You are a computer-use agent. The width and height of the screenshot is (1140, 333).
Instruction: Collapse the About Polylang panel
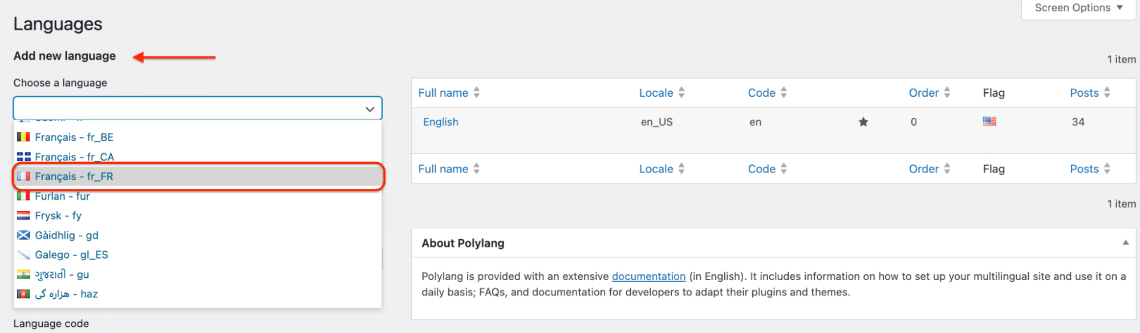point(1126,242)
